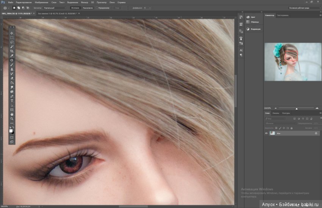Choose Intersect with Selection mode
Image resolution: width=322 pixels, height=208 pixels.
(28, 8)
